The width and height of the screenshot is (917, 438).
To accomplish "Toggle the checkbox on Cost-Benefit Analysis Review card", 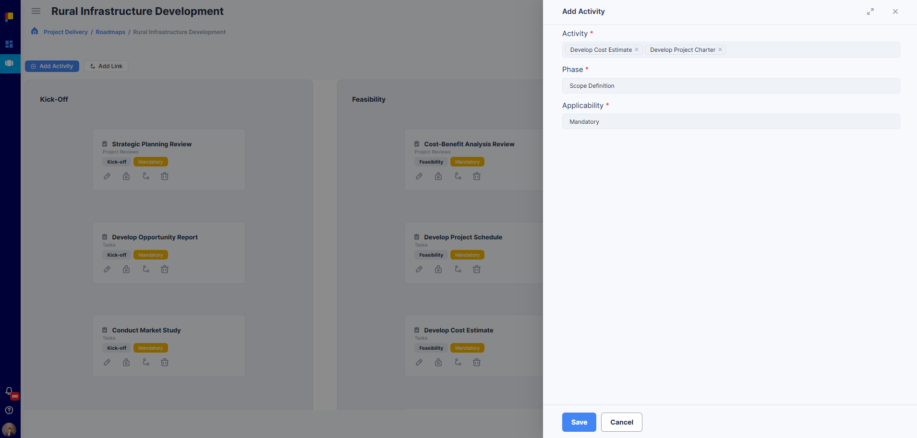I will (417, 143).
